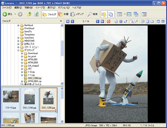The height and width of the screenshot is (128, 167).
Task: Go to the next image
Action: [97, 22]
